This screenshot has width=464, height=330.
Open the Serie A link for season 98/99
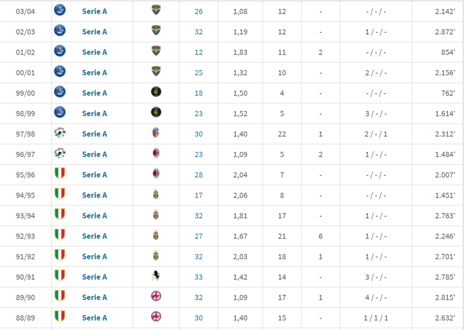[x=95, y=113]
